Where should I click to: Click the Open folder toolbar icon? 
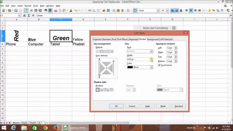pyautogui.click(x=10, y=11)
